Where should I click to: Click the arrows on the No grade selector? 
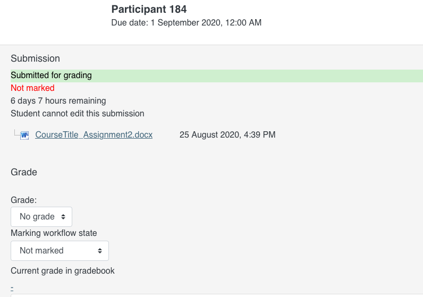pos(63,217)
